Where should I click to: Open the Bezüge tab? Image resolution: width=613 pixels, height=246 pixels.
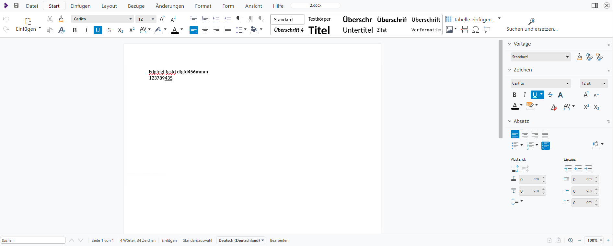(136, 6)
